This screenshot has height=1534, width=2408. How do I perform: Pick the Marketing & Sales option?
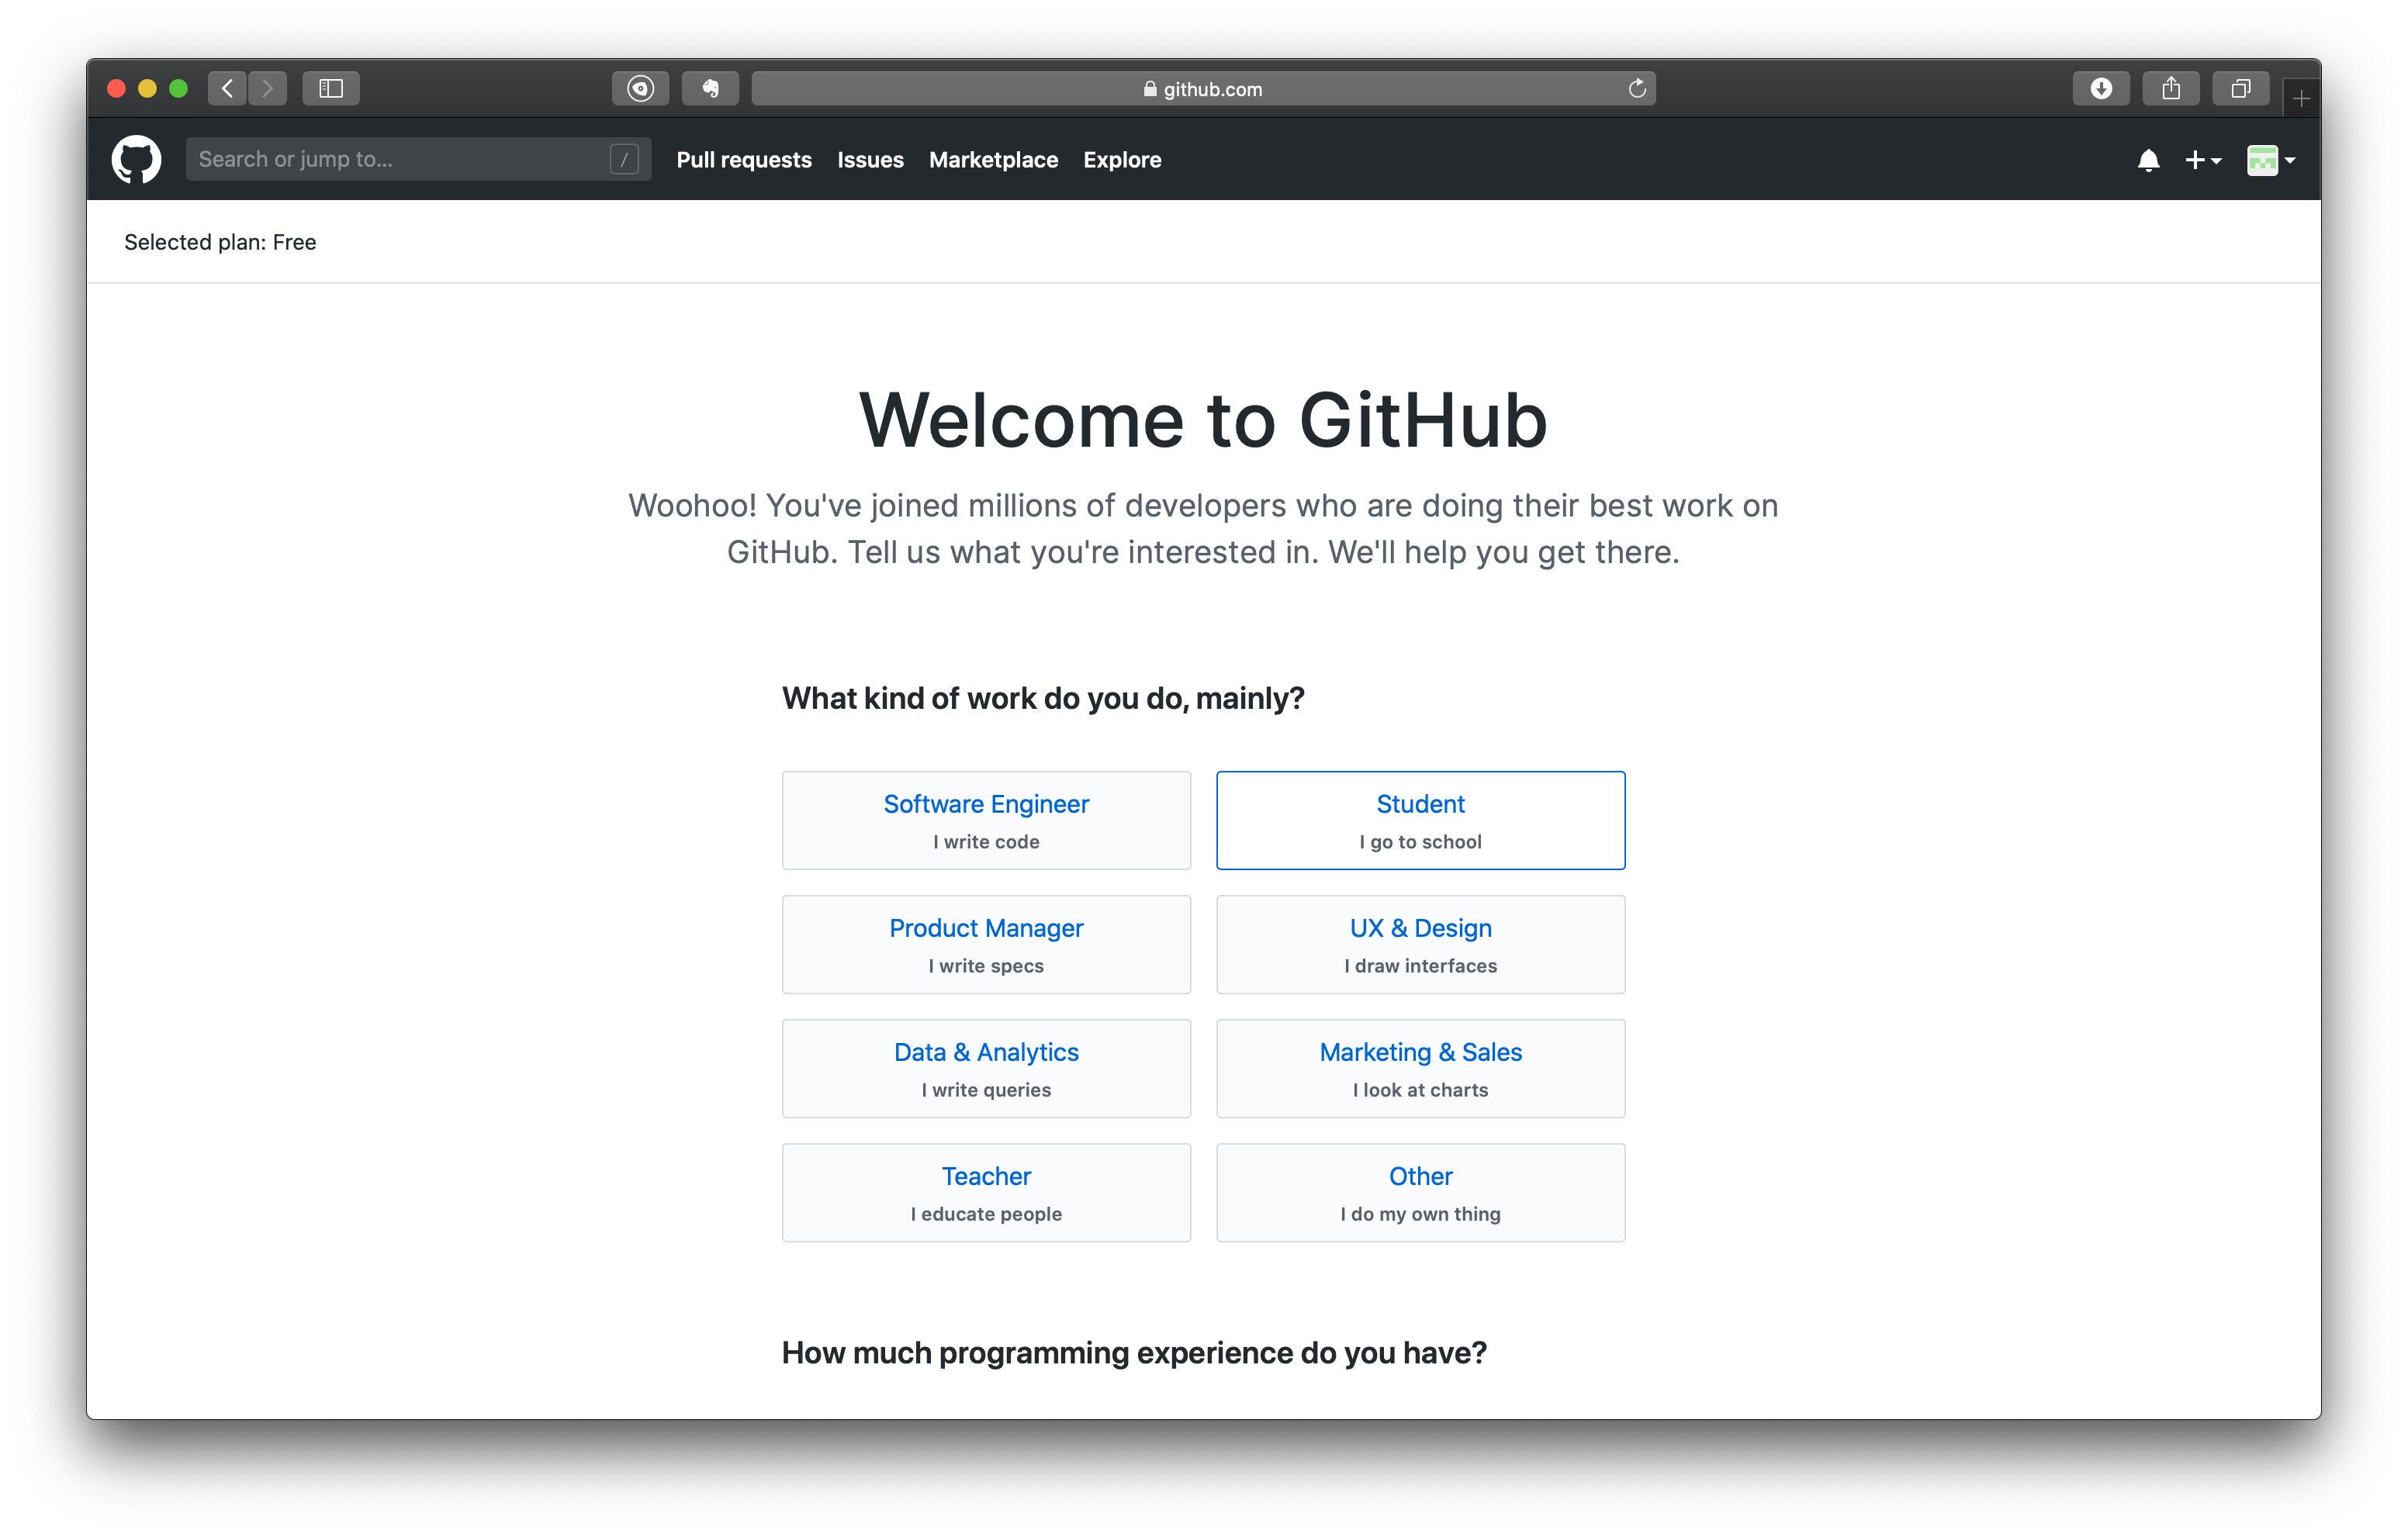pos(1420,1068)
